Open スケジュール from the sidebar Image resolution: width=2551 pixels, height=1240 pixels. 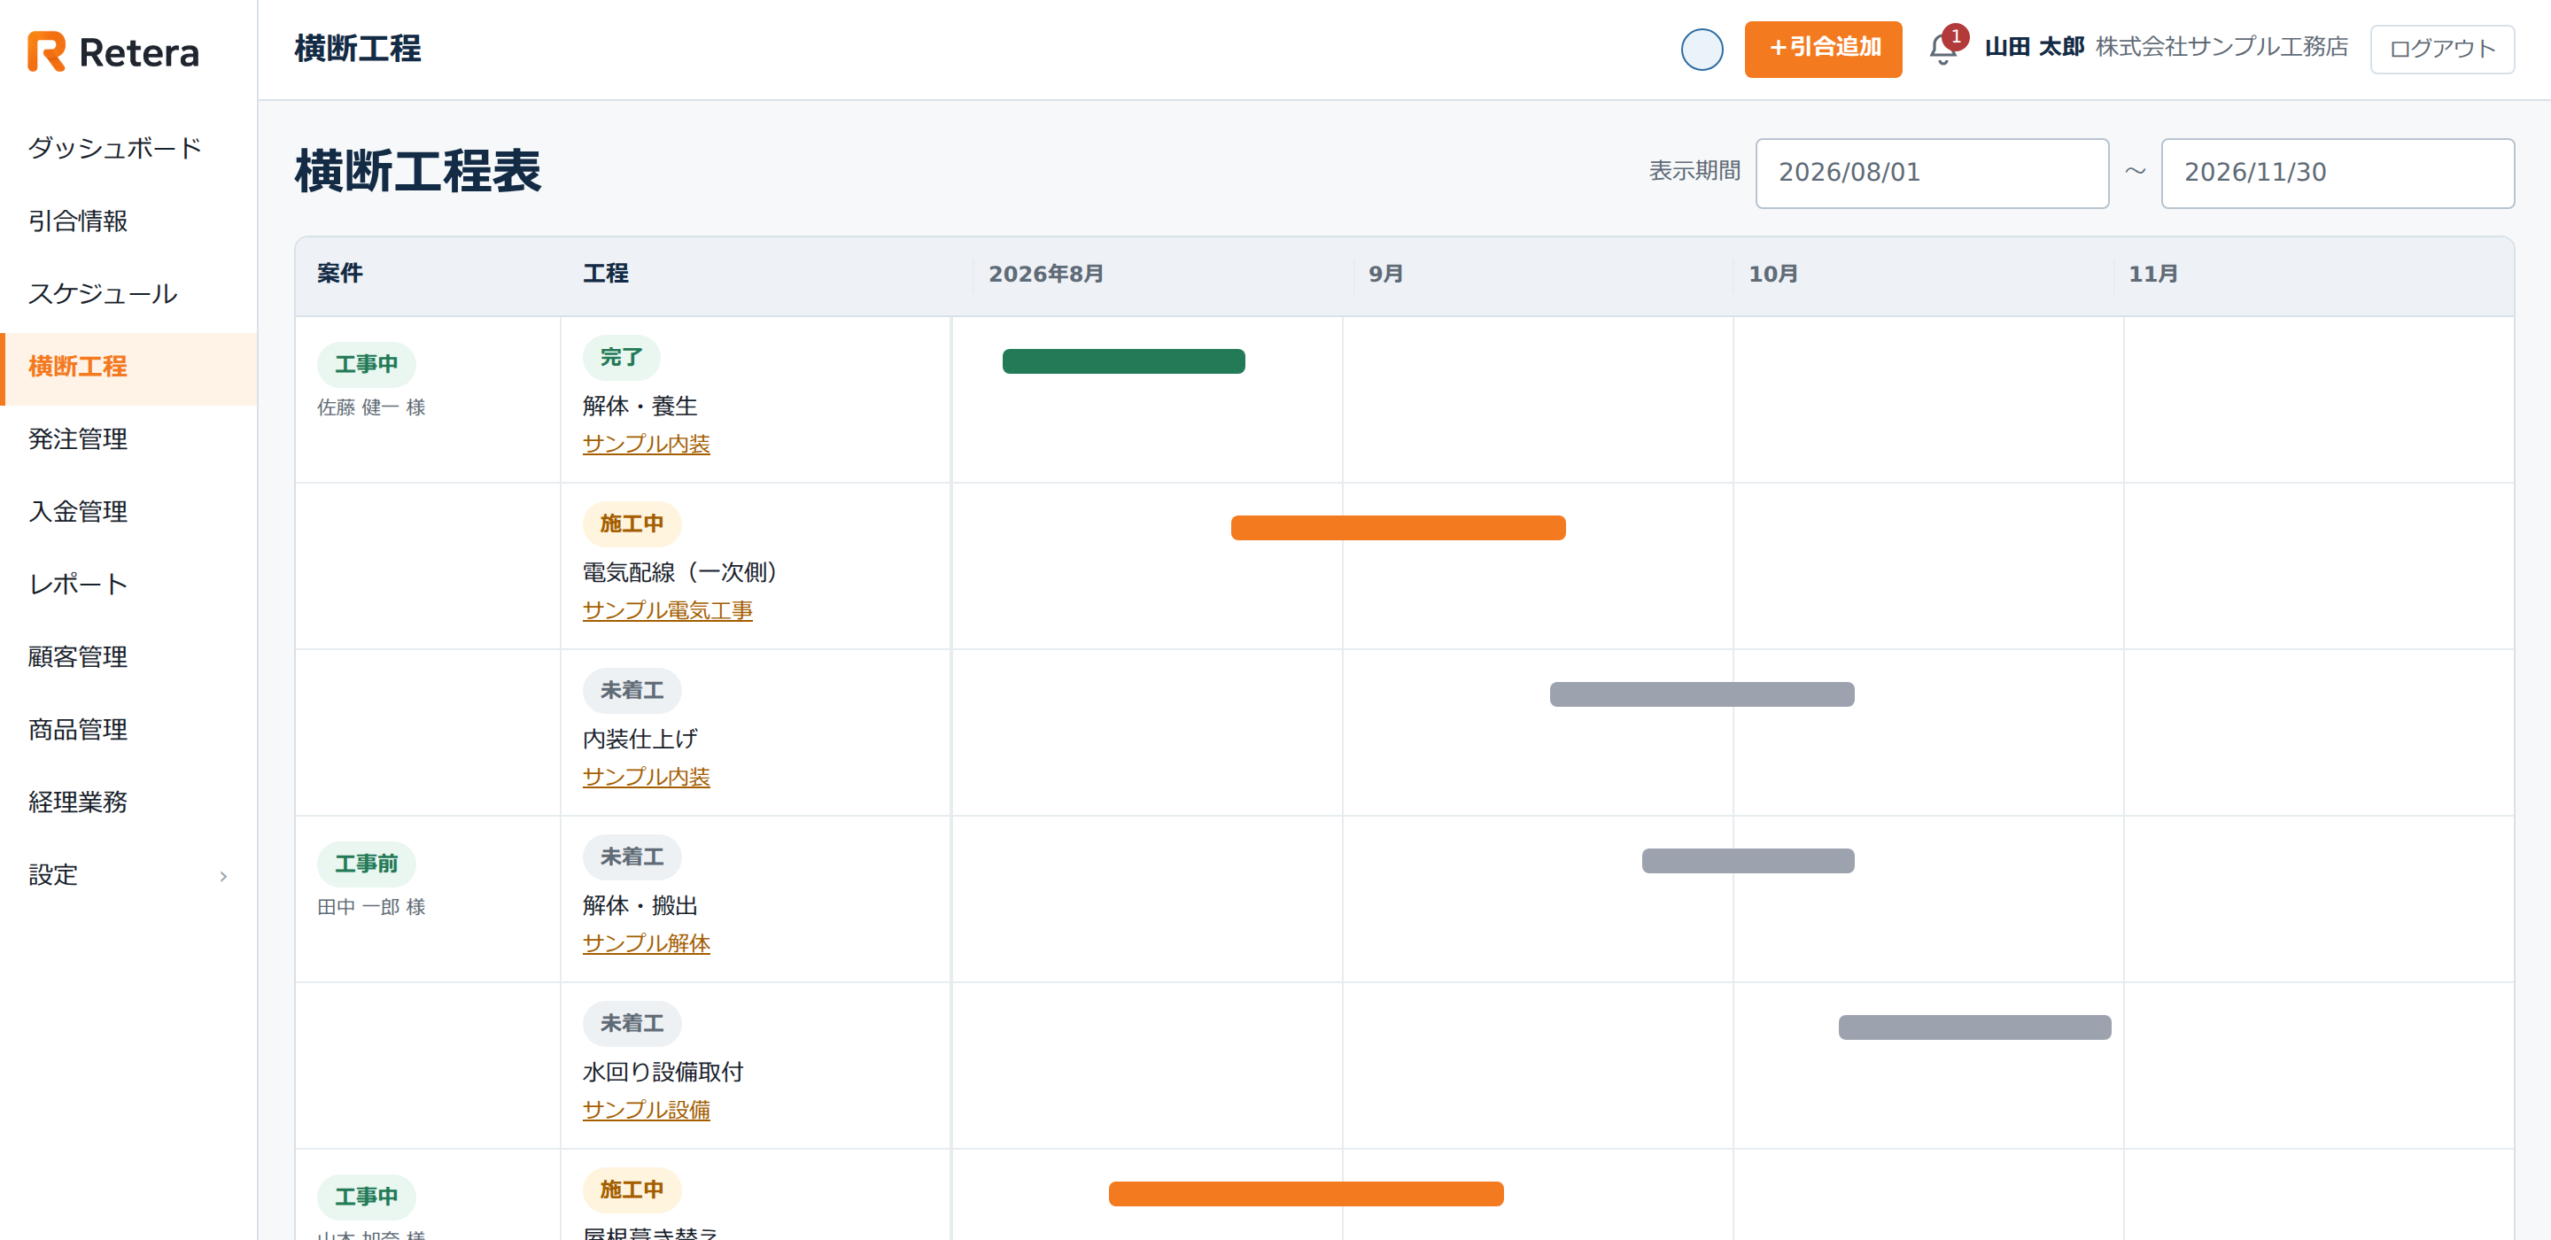pos(128,293)
